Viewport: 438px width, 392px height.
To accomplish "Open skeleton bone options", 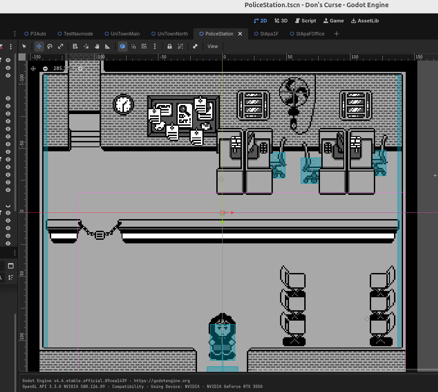I will (x=195, y=46).
